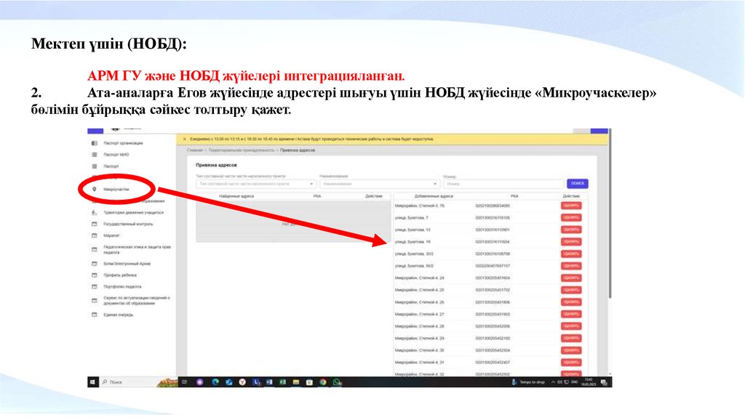Click the Привязка адресов heading
745x417 pixels.
pyautogui.click(x=216, y=166)
